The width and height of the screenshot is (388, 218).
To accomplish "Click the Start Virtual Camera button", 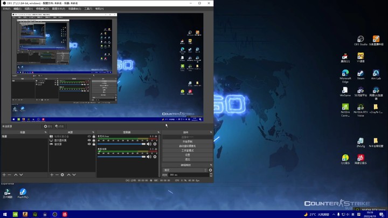I will [x=188, y=146].
